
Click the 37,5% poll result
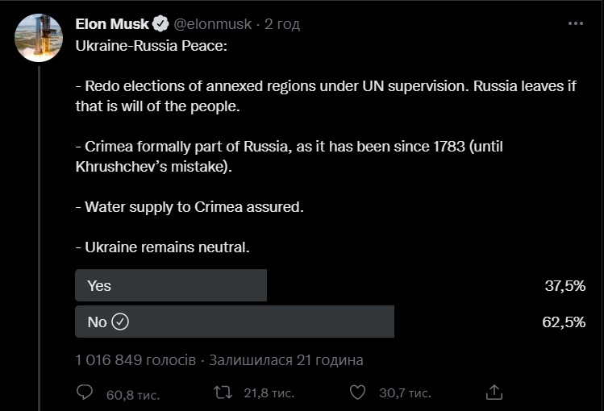[x=564, y=285]
